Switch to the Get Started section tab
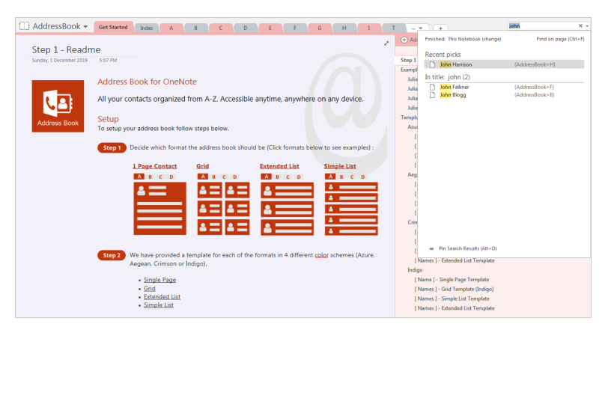614x419 pixels. (113, 27)
